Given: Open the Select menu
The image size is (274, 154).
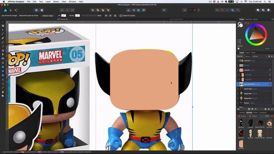Looking at the screenshot, I should click(x=56, y=2).
